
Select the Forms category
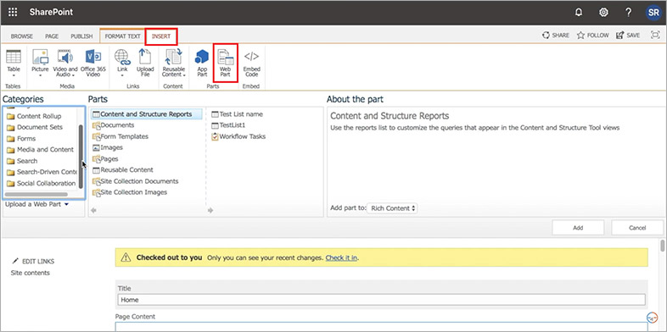tap(21, 139)
